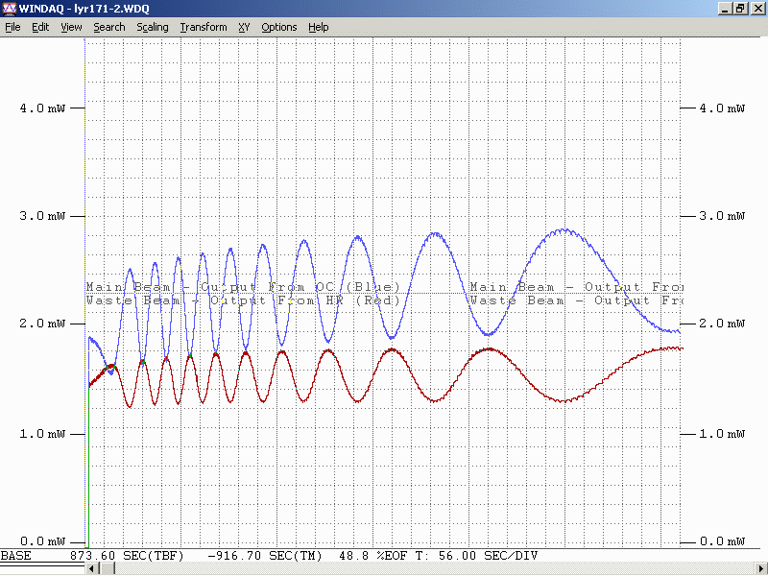Restore down the WinDaq window
This screenshot has width=768, height=576.
coord(740,9)
